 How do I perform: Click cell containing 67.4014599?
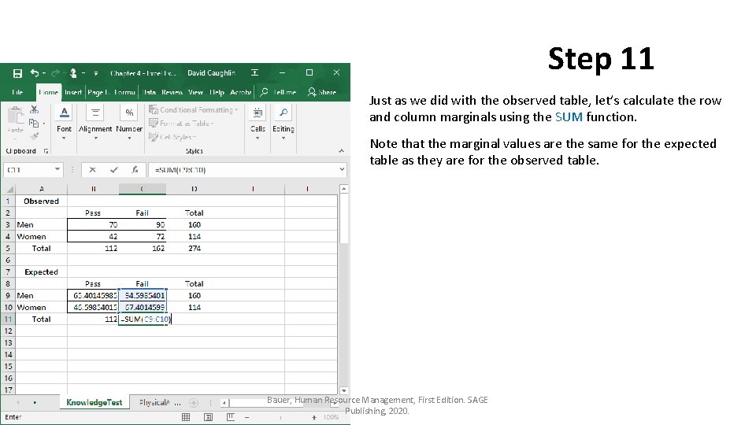tap(143, 308)
